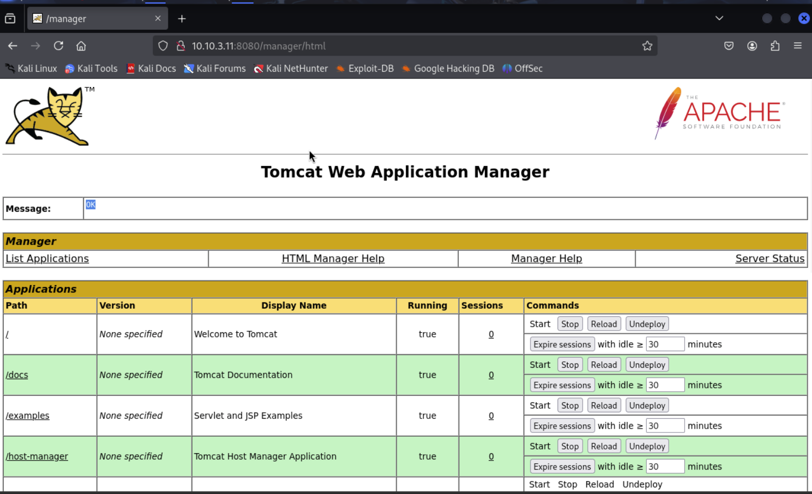The width and height of the screenshot is (812, 494).
Task: Open the /examples application path
Action: click(28, 415)
